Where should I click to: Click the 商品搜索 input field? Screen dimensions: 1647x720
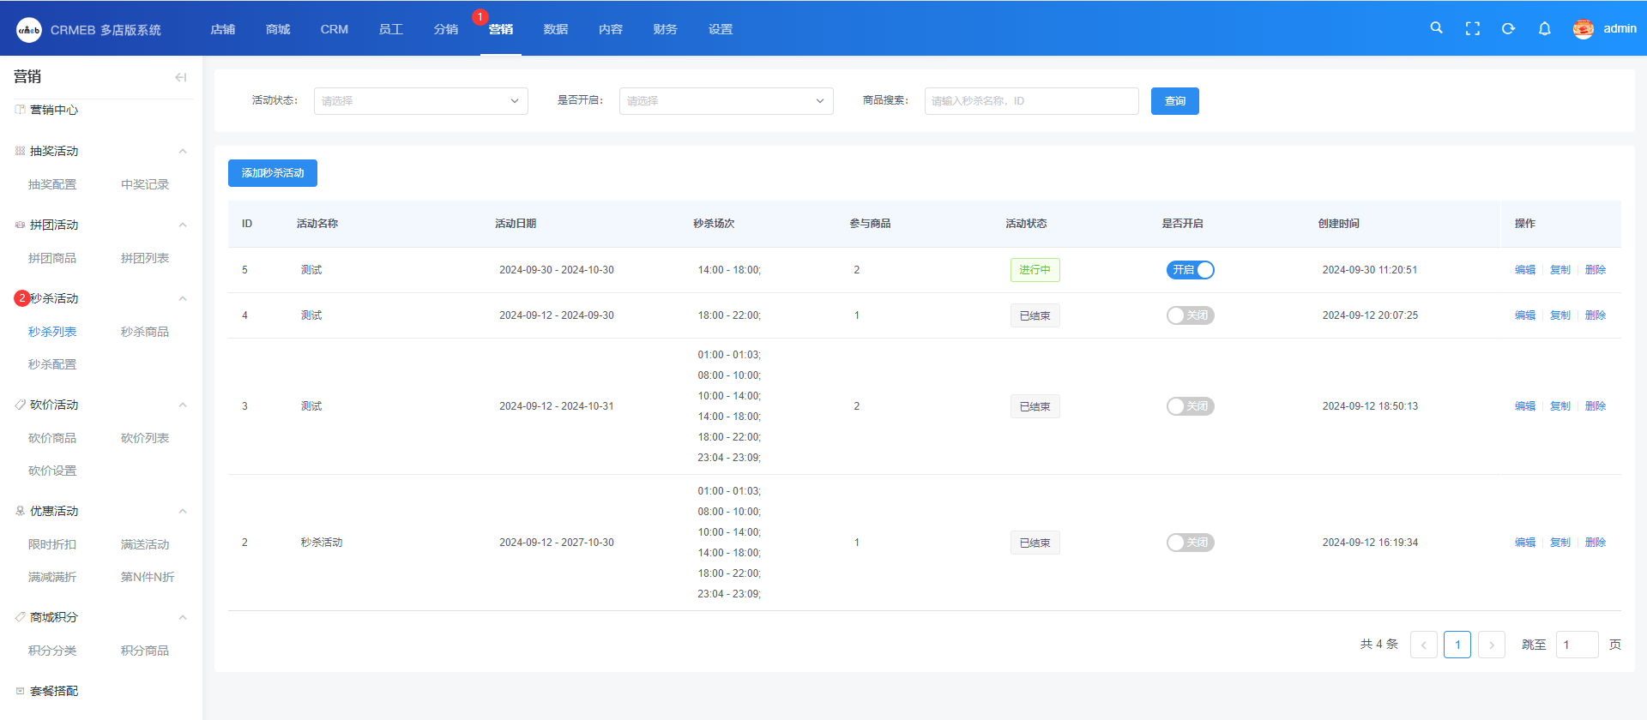(x=1031, y=101)
